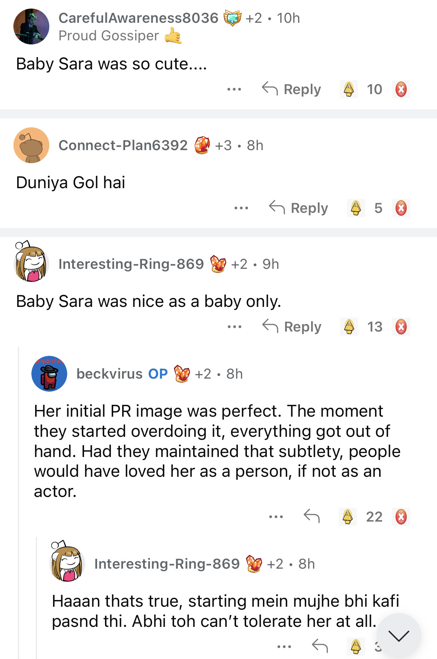Upvote the 'Duniya Gol hai' comment
The height and width of the screenshot is (659, 437).
point(356,208)
